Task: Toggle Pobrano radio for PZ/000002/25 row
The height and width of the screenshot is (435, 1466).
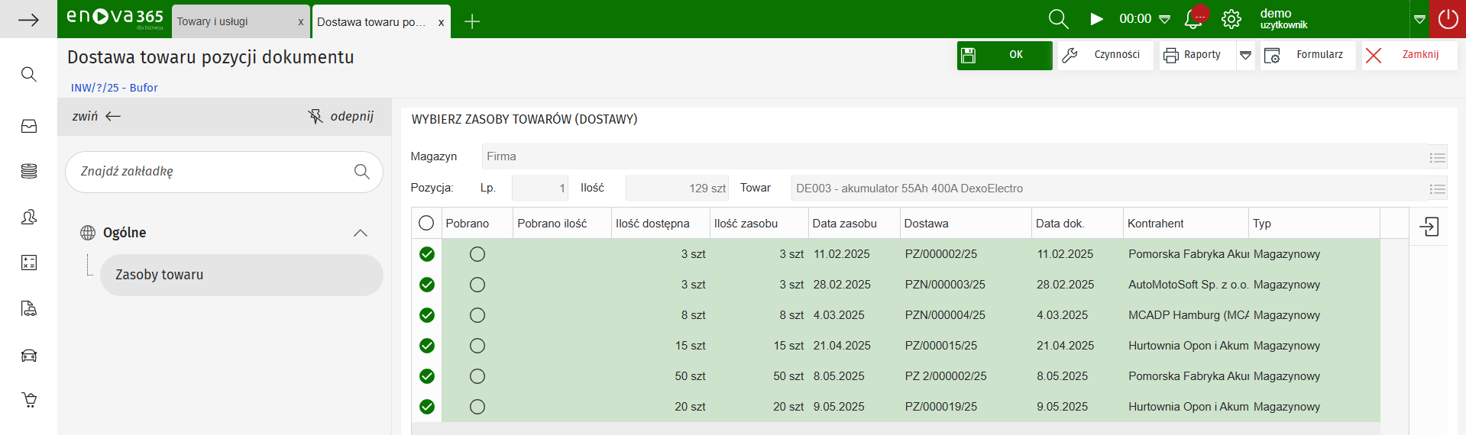Action: point(477,254)
